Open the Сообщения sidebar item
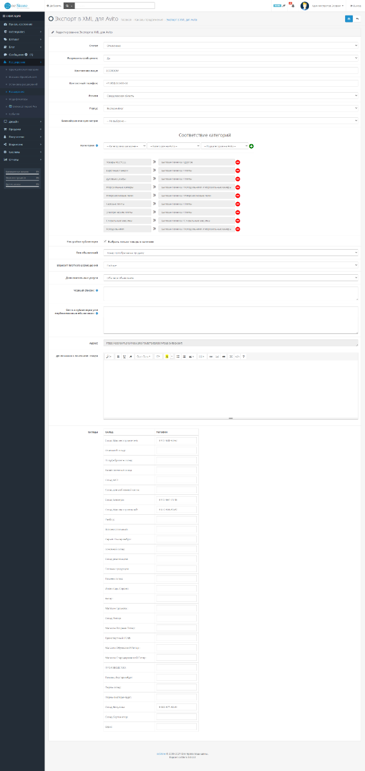 (22, 54)
